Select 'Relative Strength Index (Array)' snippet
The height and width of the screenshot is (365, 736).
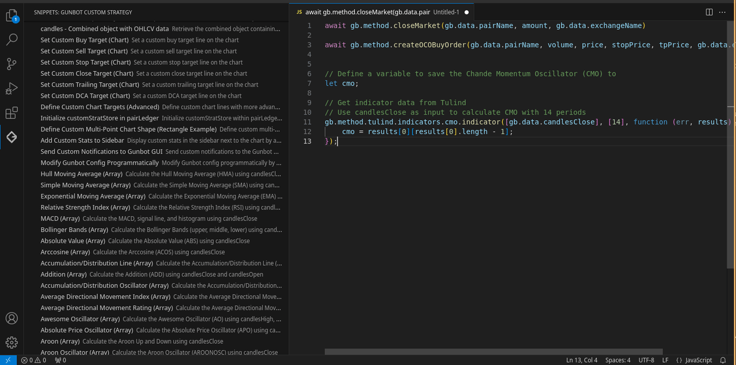coord(156,207)
